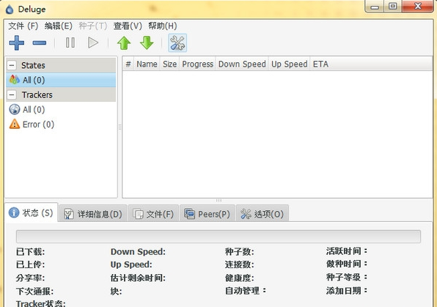Select All (0) under States
This screenshot has height=307, width=437.
[61, 81]
